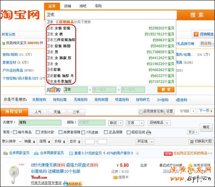The image size is (215, 187).
Task: Click the main search input with 卫衣
Action: click(x=111, y=15)
